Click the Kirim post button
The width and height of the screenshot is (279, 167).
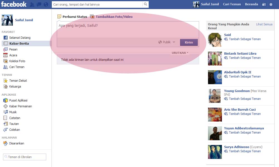point(189,42)
